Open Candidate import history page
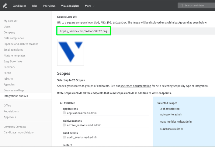This screenshot has height=147, width=215. click(x=19, y=132)
